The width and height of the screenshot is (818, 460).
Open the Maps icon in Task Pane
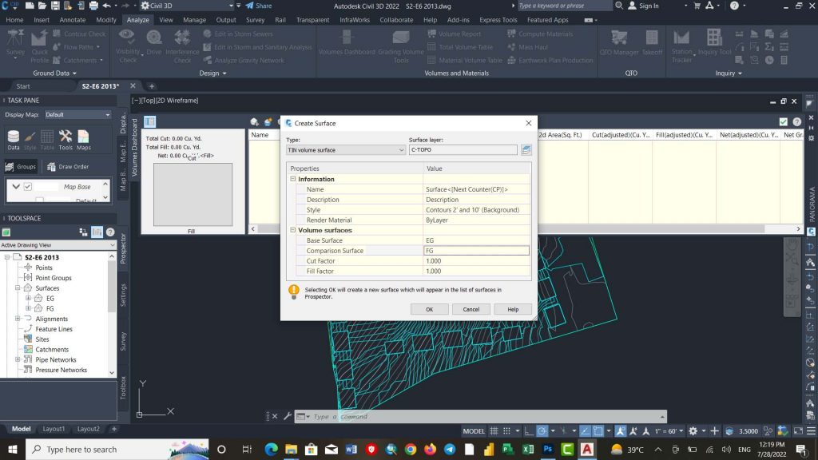[83, 141]
